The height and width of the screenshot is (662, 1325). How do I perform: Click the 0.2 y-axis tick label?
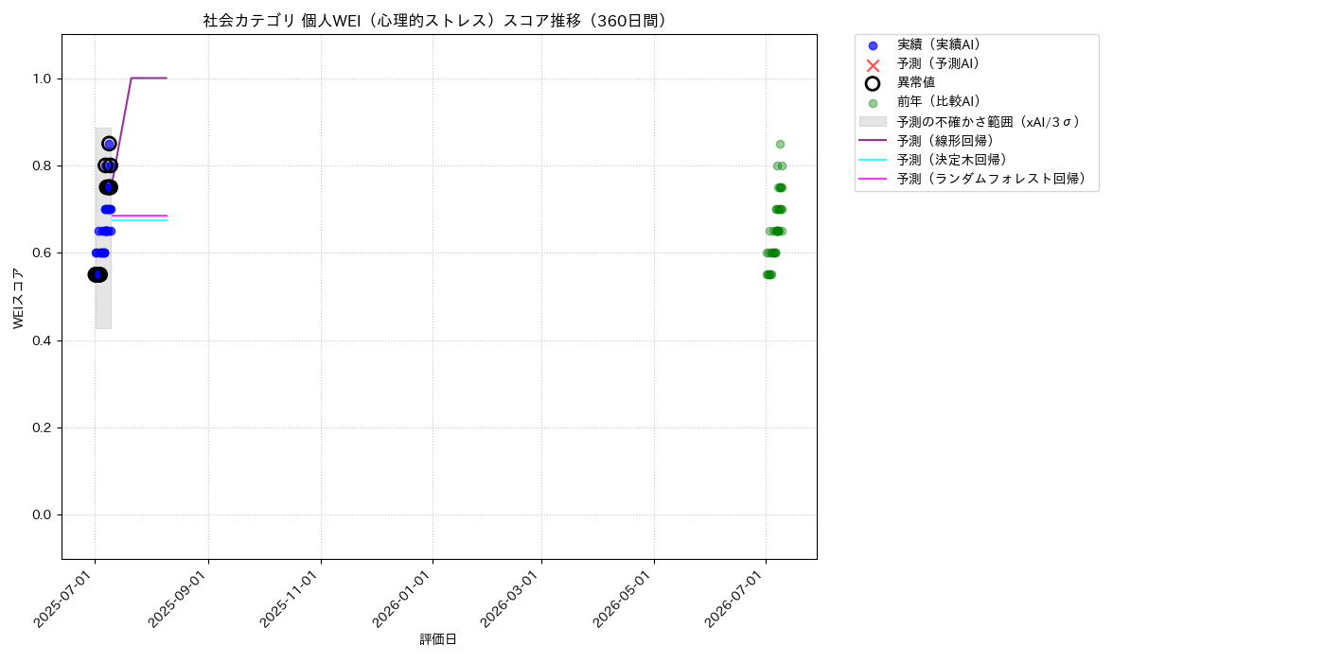42,427
